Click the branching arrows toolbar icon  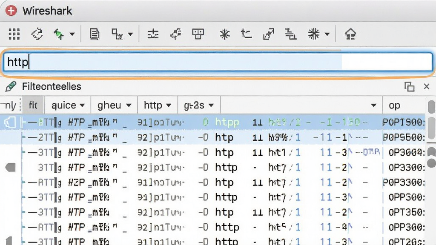click(176, 34)
